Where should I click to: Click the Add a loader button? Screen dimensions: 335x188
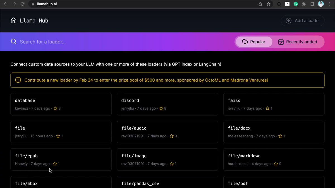(x=303, y=21)
